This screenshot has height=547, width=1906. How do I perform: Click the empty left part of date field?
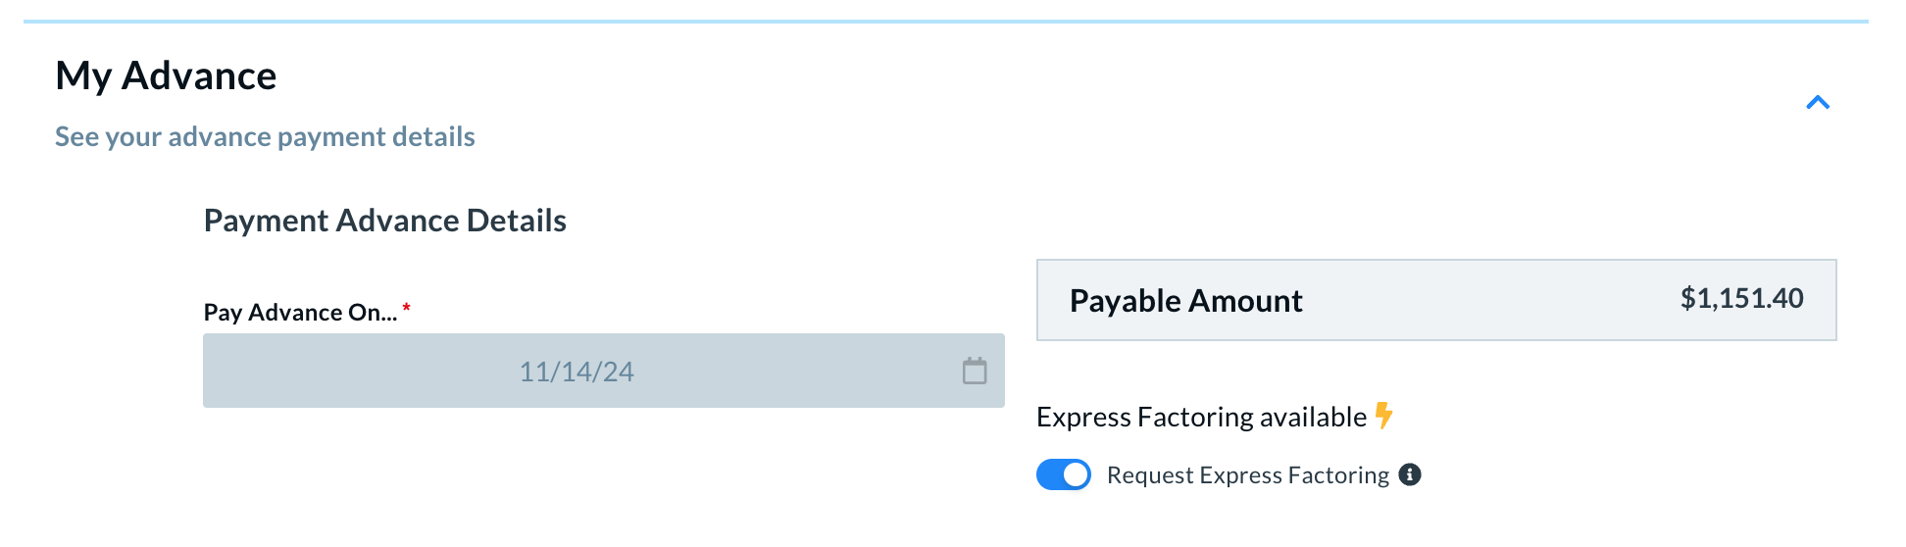[x=353, y=371]
